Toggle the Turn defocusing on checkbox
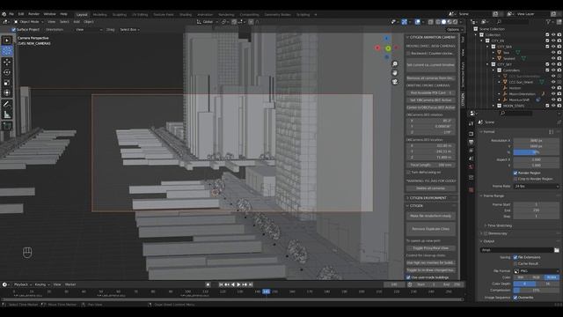The width and height of the screenshot is (563, 317). click(x=408, y=173)
